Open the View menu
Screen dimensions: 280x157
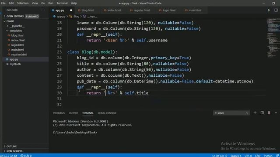35,3
